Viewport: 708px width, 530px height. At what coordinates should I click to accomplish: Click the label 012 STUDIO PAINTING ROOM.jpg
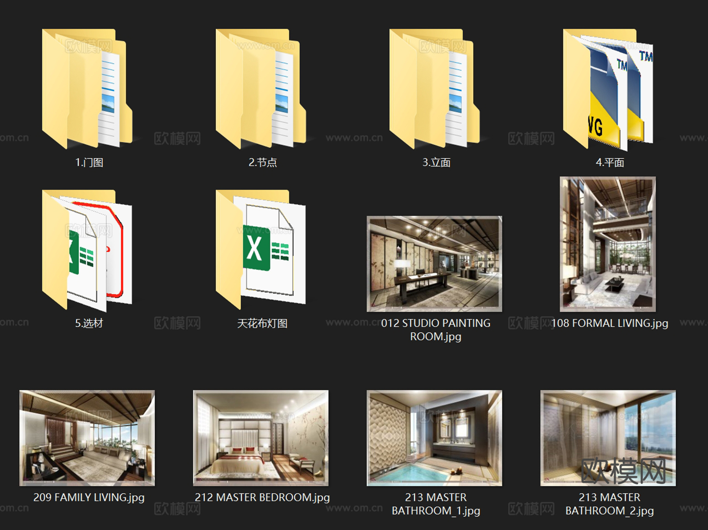point(436,330)
